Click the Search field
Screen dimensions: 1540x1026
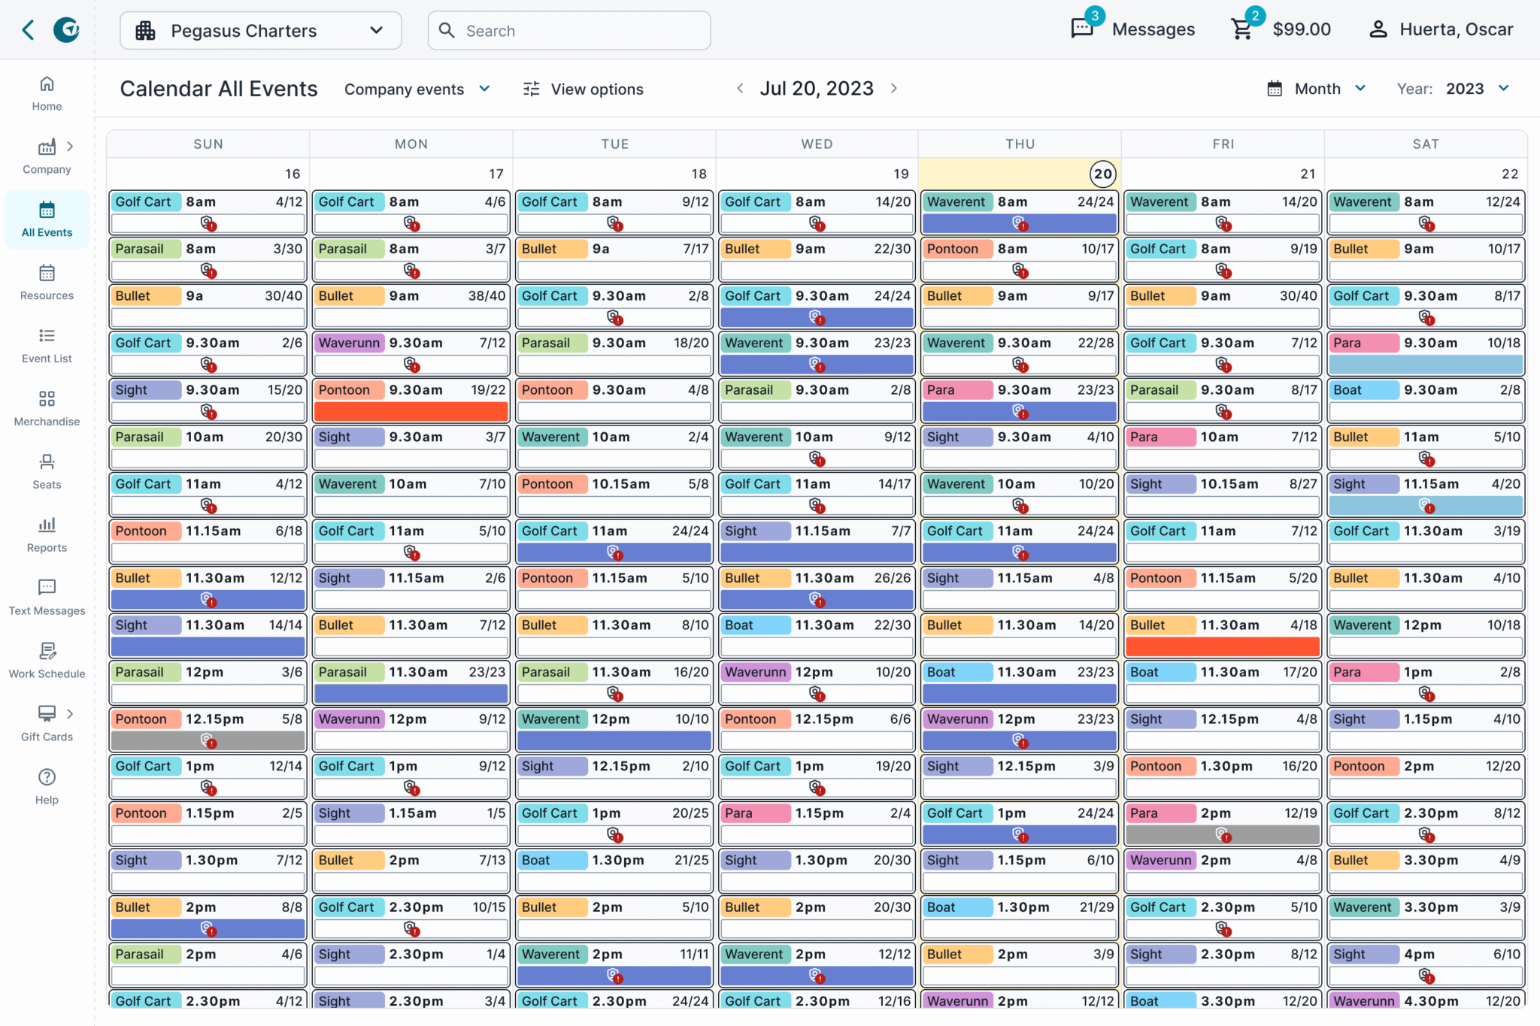[568, 30]
